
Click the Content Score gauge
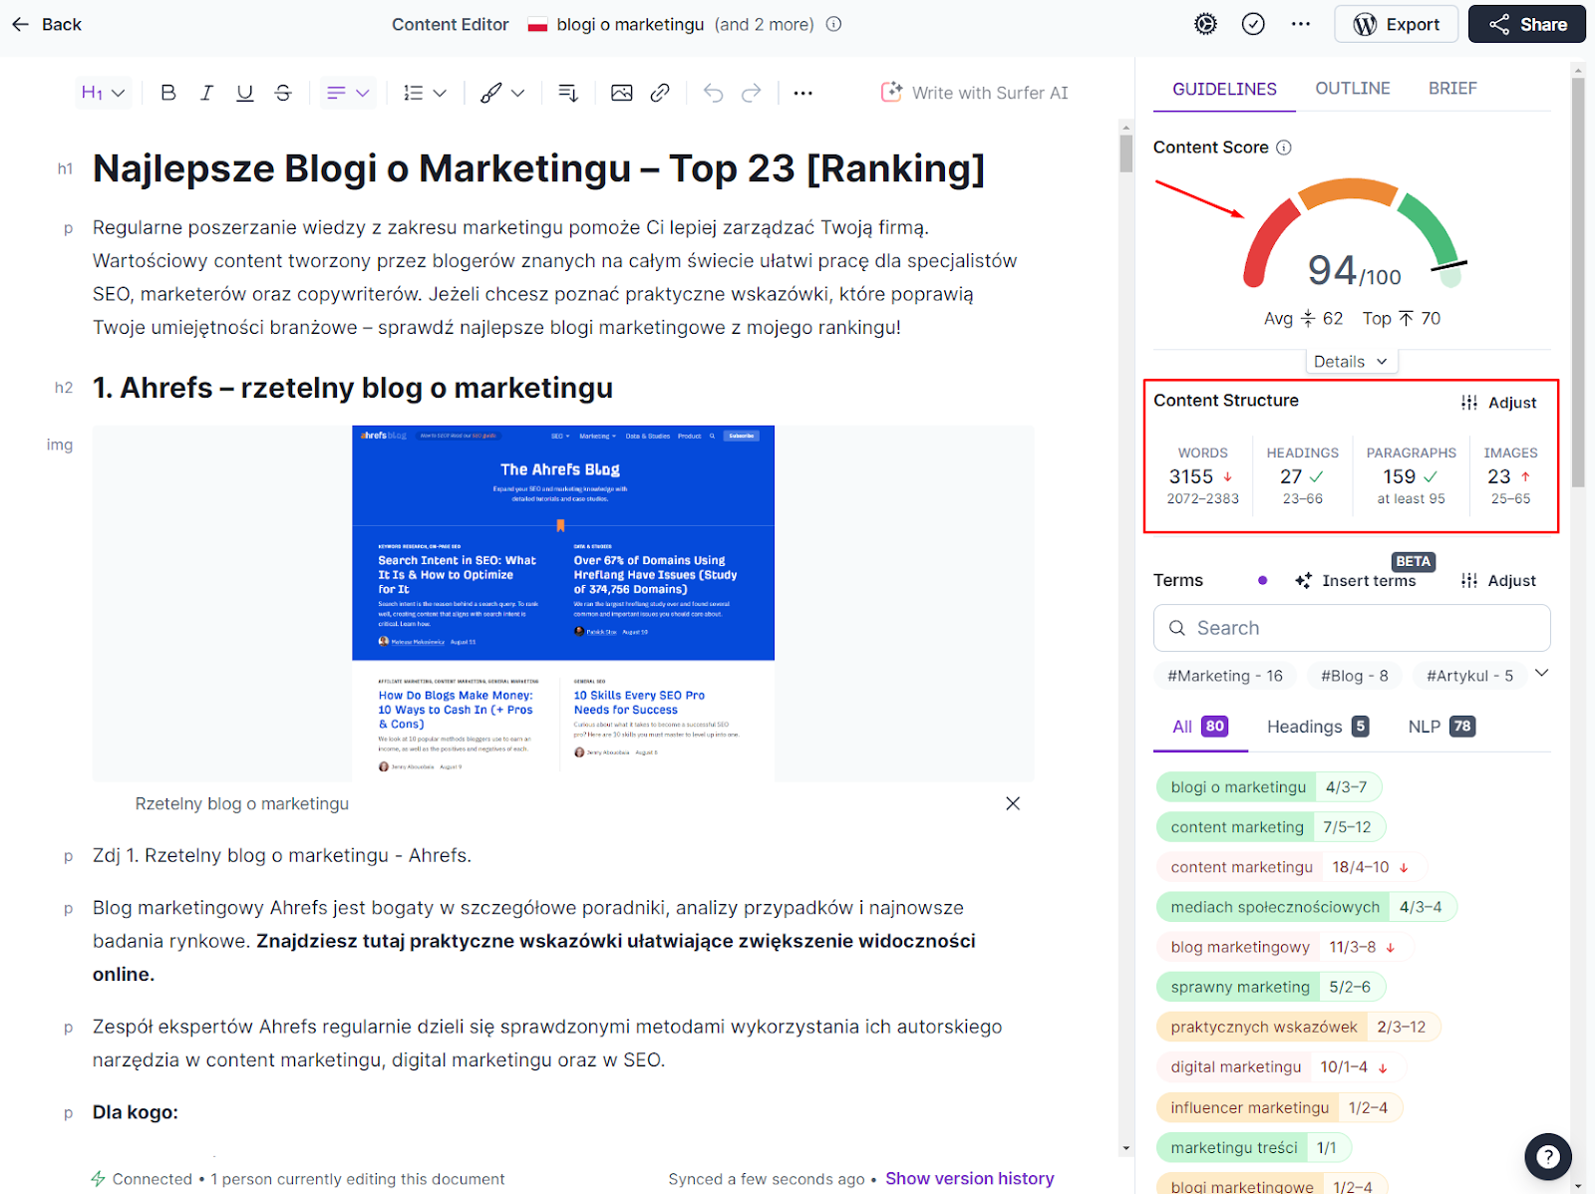click(1353, 235)
